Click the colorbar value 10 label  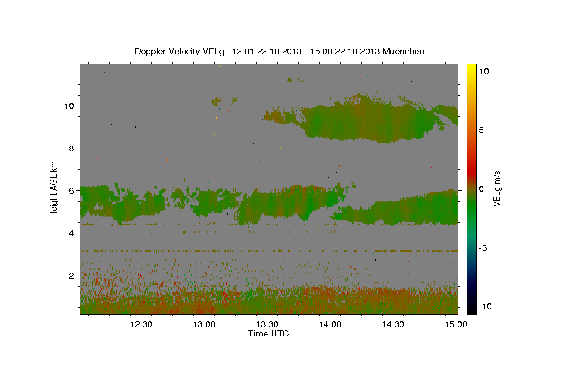point(483,71)
